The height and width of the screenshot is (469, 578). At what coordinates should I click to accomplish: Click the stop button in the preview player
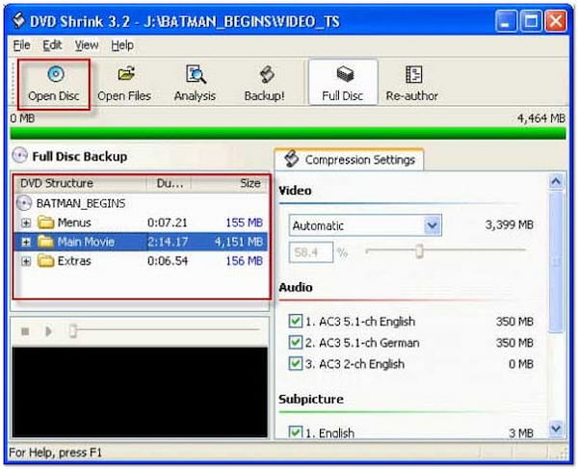25,331
